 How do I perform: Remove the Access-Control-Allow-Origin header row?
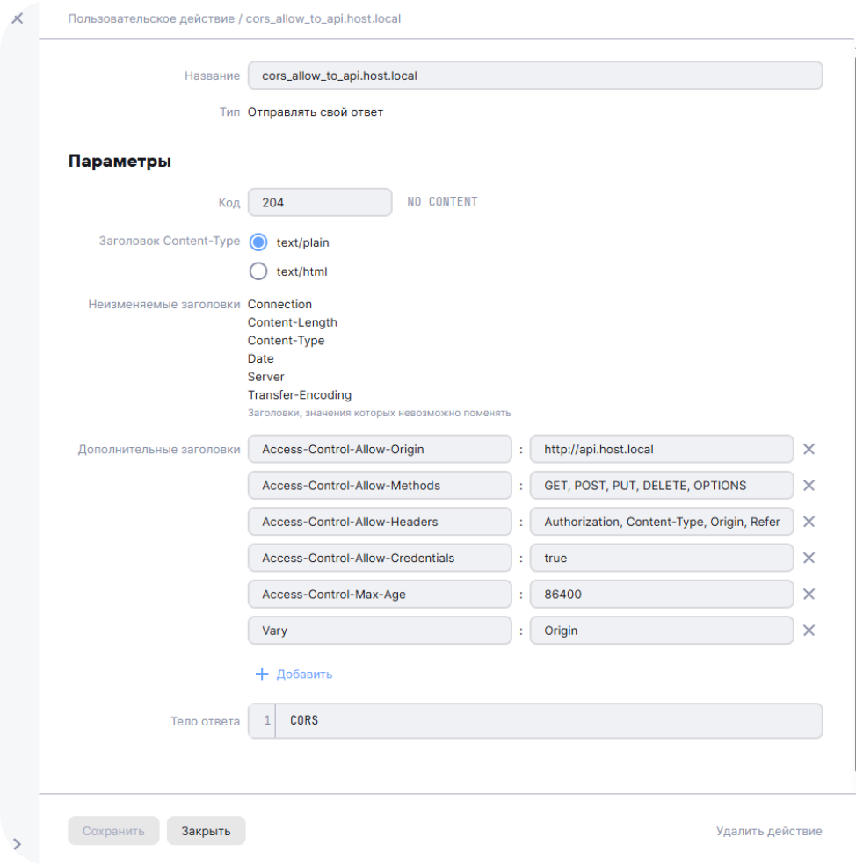point(809,449)
